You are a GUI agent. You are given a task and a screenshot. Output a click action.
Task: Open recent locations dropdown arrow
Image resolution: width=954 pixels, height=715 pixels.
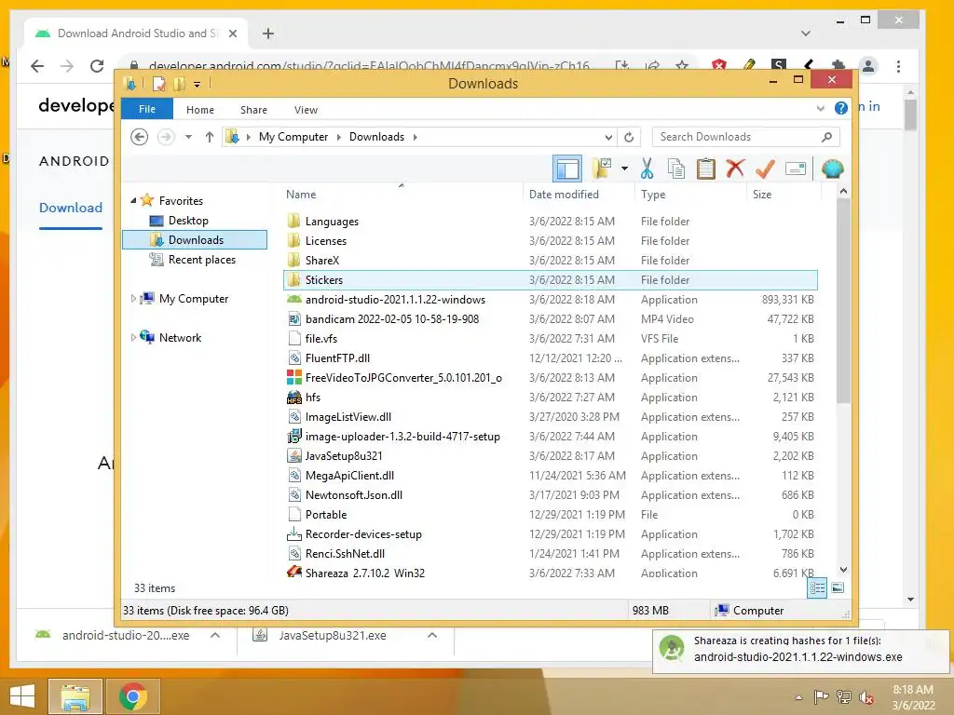pos(188,137)
